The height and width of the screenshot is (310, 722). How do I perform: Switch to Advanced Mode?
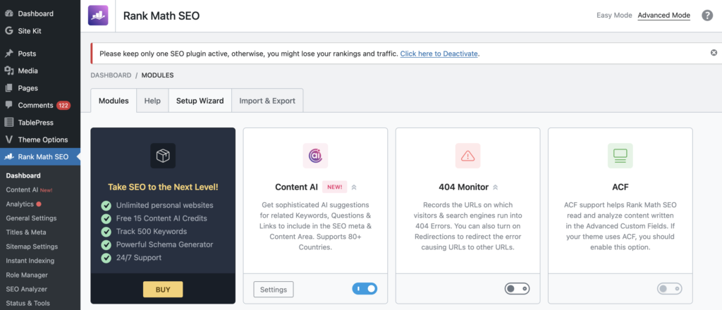tap(663, 15)
